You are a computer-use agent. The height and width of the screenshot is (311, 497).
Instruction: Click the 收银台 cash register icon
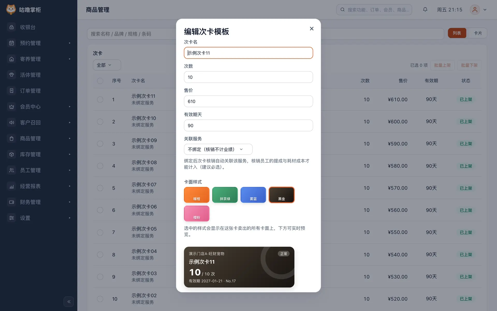point(11,27)
